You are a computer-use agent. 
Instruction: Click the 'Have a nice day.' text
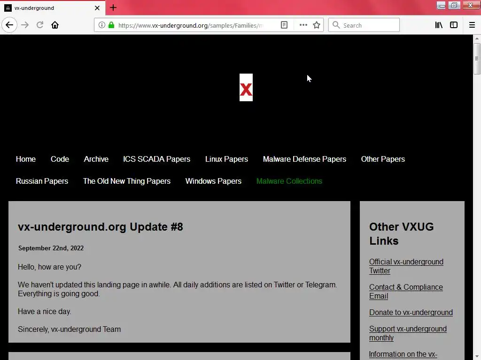pos(45,312)
